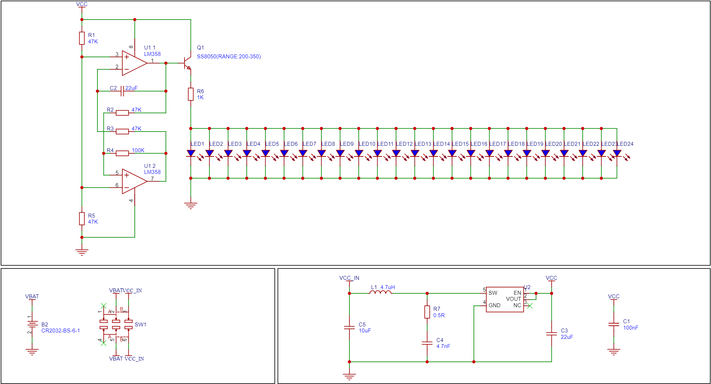Click the R4 100K resistor symbol
Viewport: 711px width, 384px height.
(122, 153)
